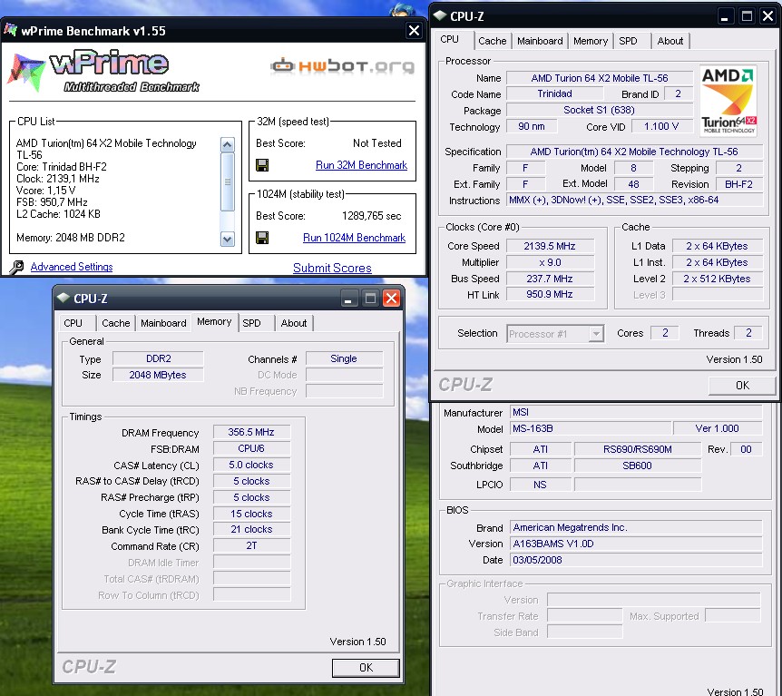Click the HT Link 950.9 MHz value

tap(550, 294)
